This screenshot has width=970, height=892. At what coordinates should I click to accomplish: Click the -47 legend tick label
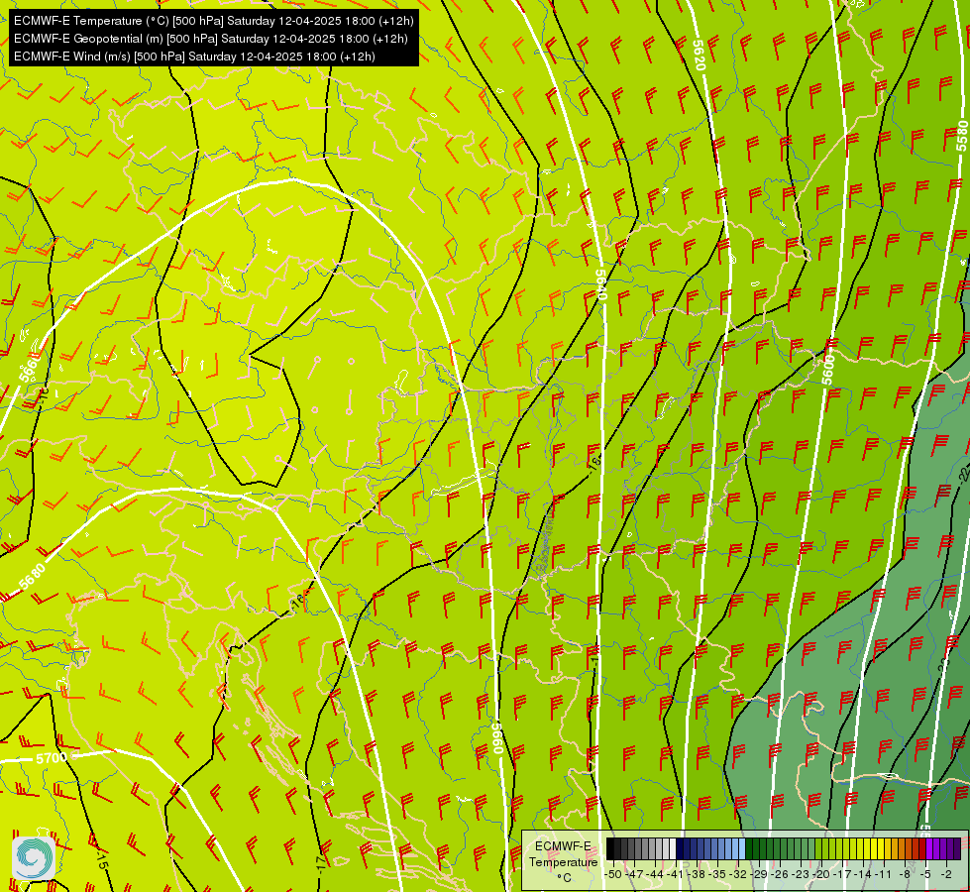tap(634, 875)
